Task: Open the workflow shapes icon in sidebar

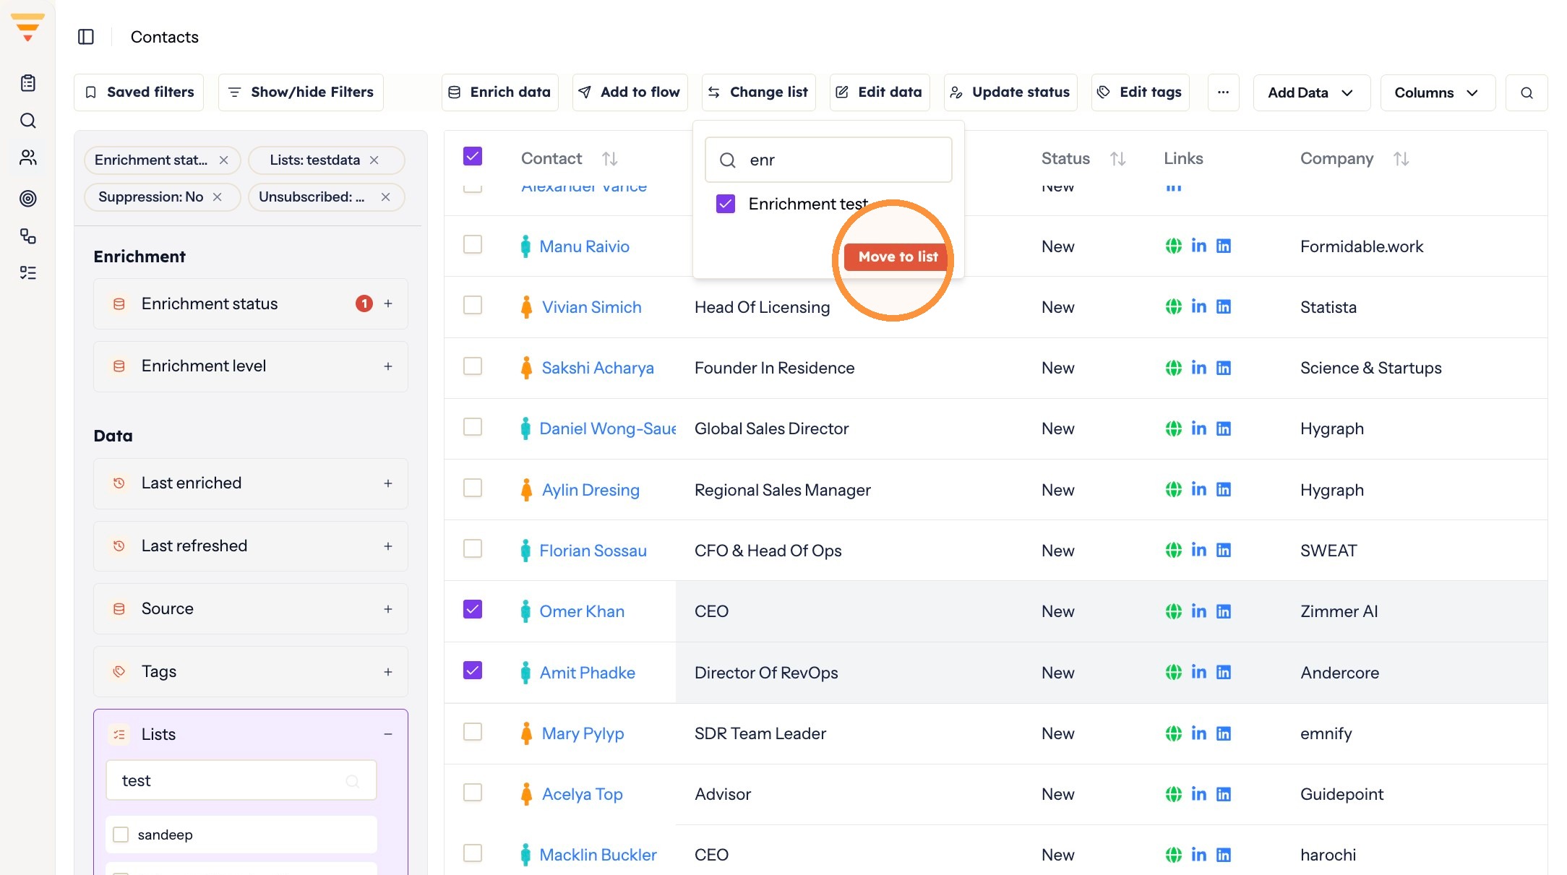Action: click(28, 236)
